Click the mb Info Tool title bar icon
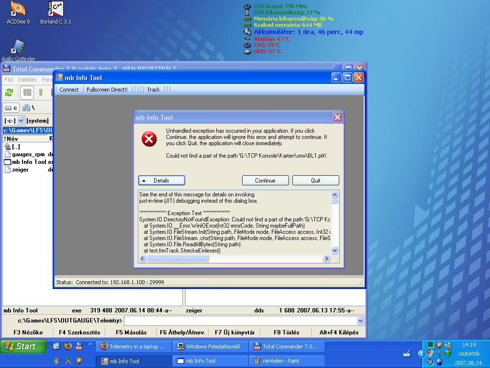 59,77
